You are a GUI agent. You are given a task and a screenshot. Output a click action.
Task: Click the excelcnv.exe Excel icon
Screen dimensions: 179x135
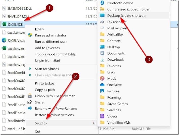tap(4, 48)
